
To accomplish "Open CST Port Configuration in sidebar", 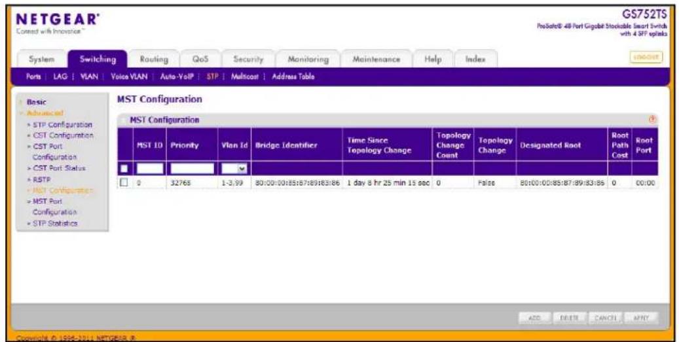I will tap(54, 152).
